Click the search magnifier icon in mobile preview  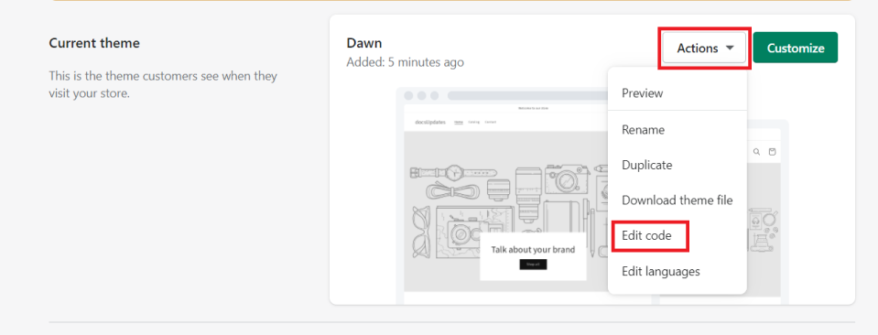pyautogui.click(x=756, y=152)
